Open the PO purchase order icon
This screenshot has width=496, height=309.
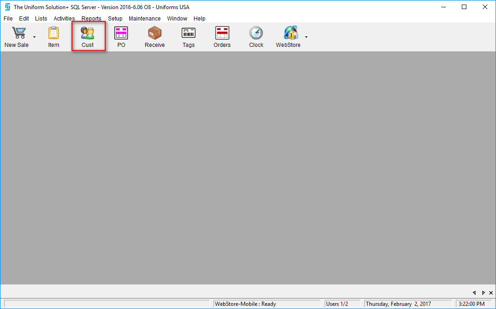121,37
